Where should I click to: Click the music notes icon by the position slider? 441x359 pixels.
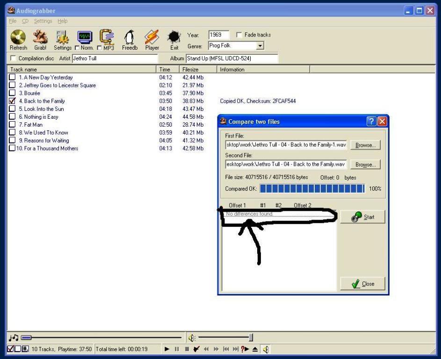coord(14,337)
